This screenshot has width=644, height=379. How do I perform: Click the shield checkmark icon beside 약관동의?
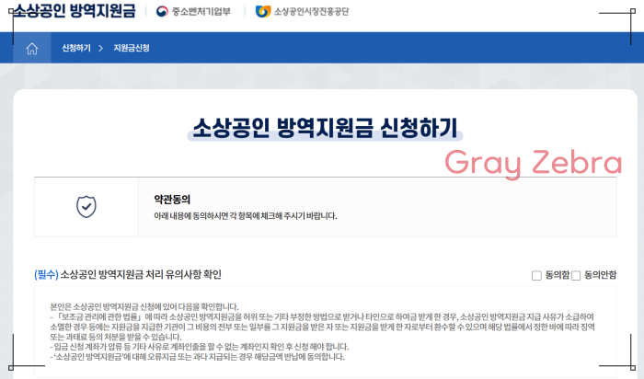coord(86,207)
